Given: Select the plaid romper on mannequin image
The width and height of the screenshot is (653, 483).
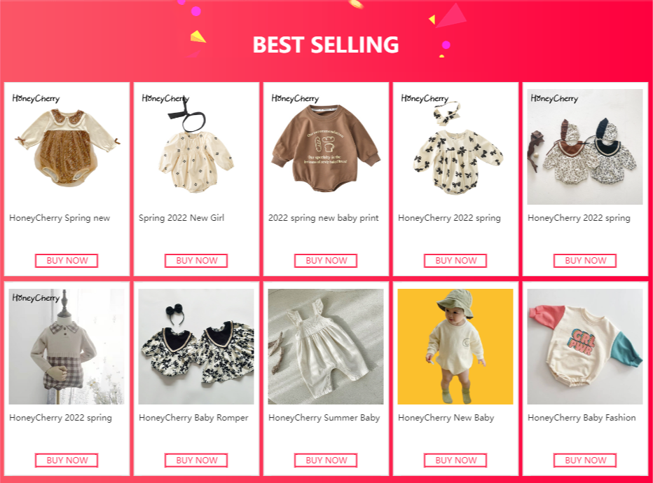Looking at the screenshot, I should coord(67,346).
